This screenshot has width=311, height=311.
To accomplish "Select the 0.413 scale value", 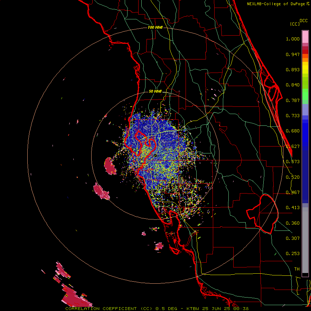I will coord(293,208).
